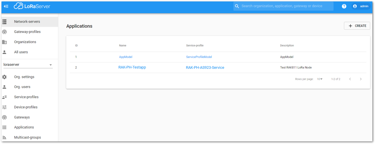Open Gateways menu item
The width and height of the screenshot is (375, 144).
tap(30, 117)
